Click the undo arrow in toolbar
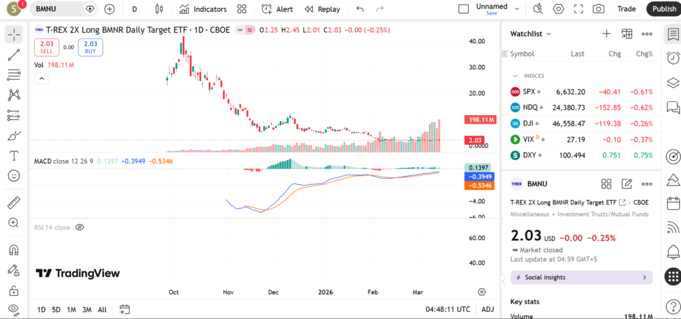681x319 pixels. (360, 9)
